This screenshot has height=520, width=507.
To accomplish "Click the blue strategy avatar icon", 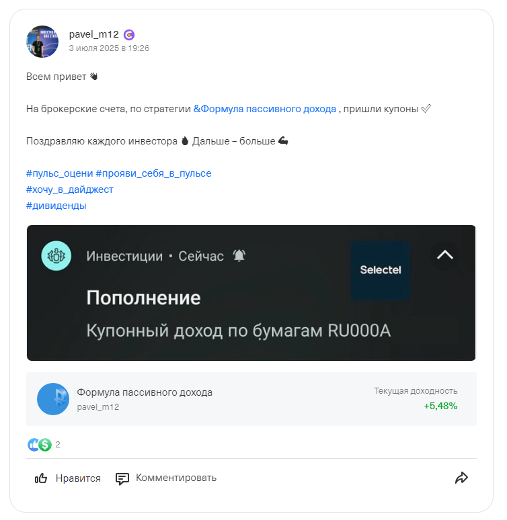I will tap(53, 399).
